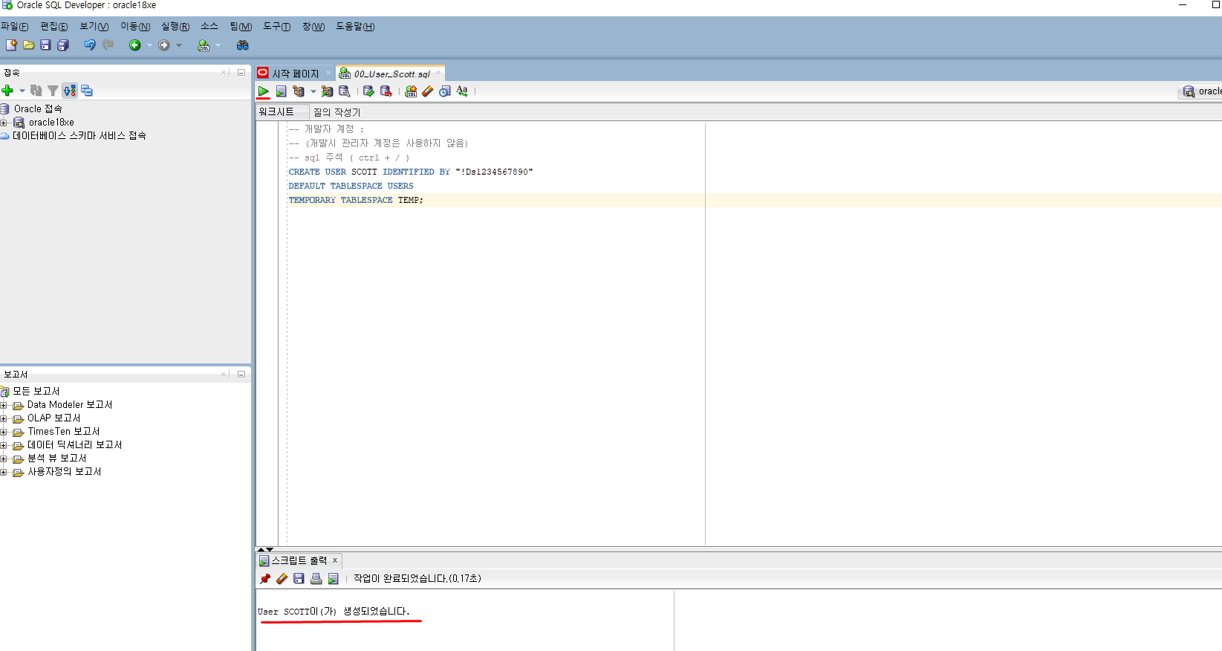
Task: Open the 파일(F) menu
Action: tap(15, 27)
